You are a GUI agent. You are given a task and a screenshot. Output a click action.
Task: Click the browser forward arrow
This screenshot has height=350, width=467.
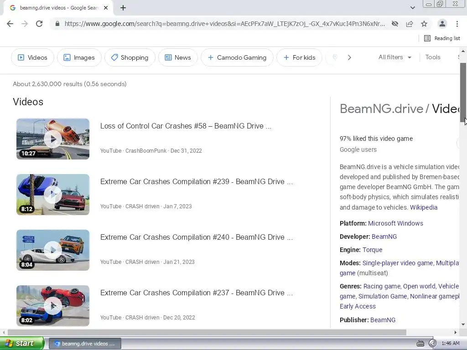pos(25,24)
